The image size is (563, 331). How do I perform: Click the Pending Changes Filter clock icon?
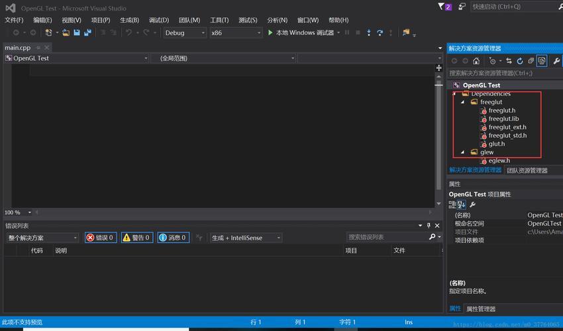(492, 61)
